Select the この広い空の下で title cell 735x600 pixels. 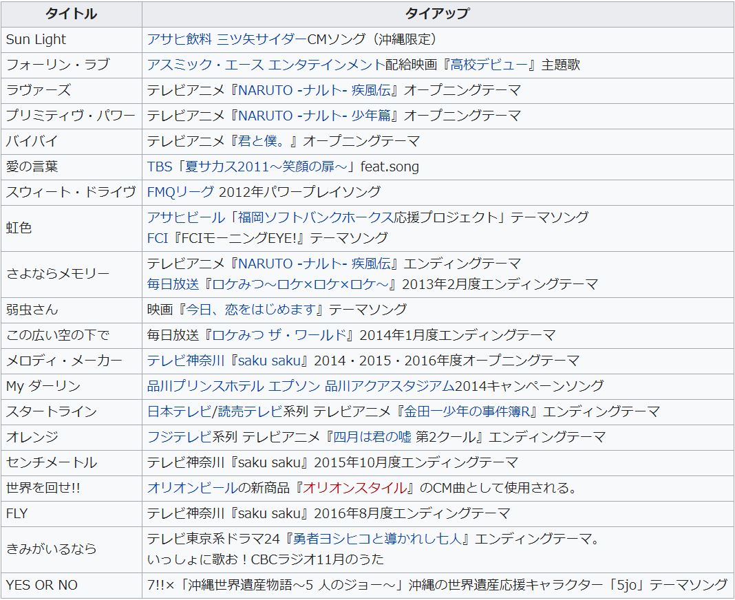pos(72,335)
